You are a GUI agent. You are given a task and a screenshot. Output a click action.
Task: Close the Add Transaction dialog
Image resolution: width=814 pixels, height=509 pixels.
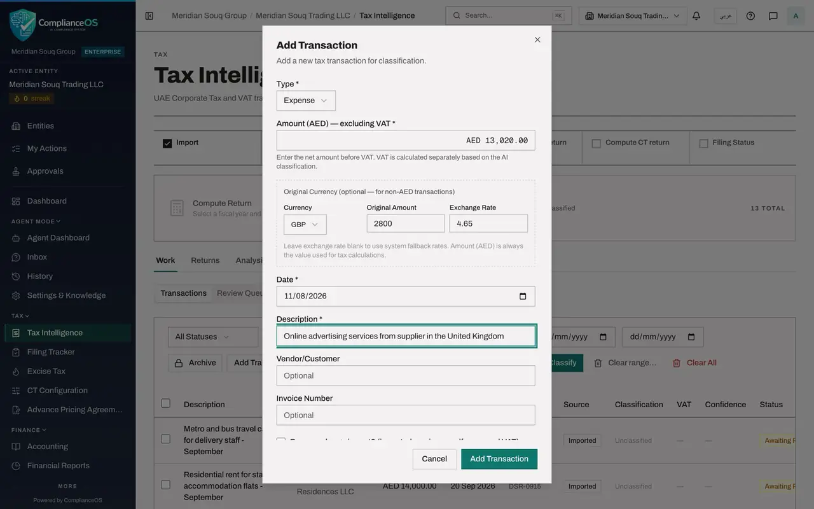(x=537, y=39)
